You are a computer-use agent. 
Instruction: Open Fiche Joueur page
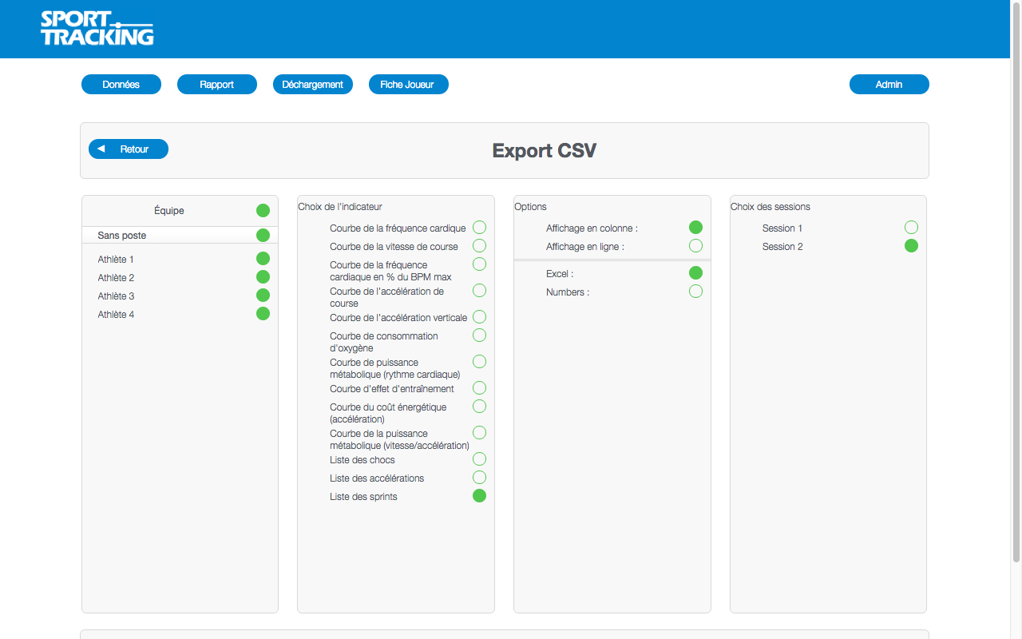coord(408,85)
